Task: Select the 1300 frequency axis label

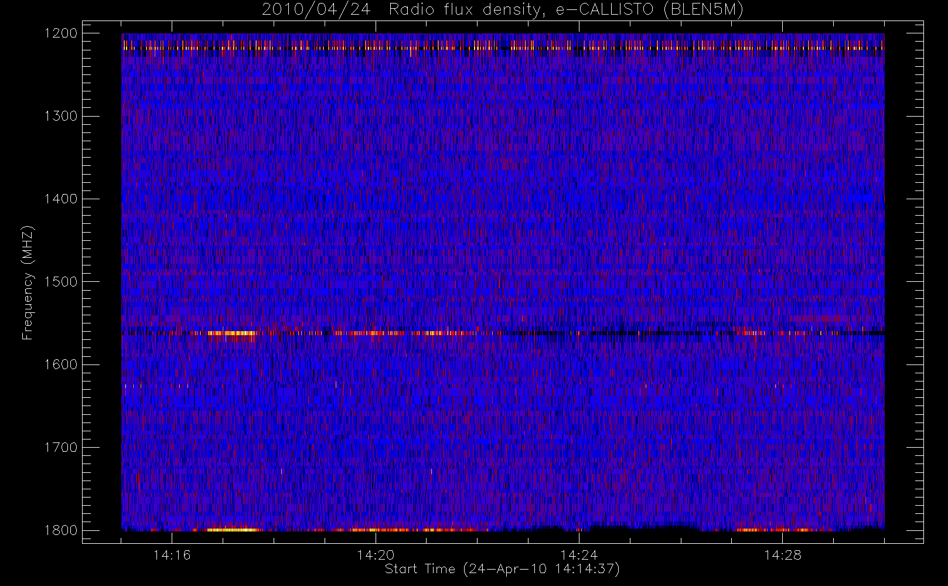Action: 61,116
